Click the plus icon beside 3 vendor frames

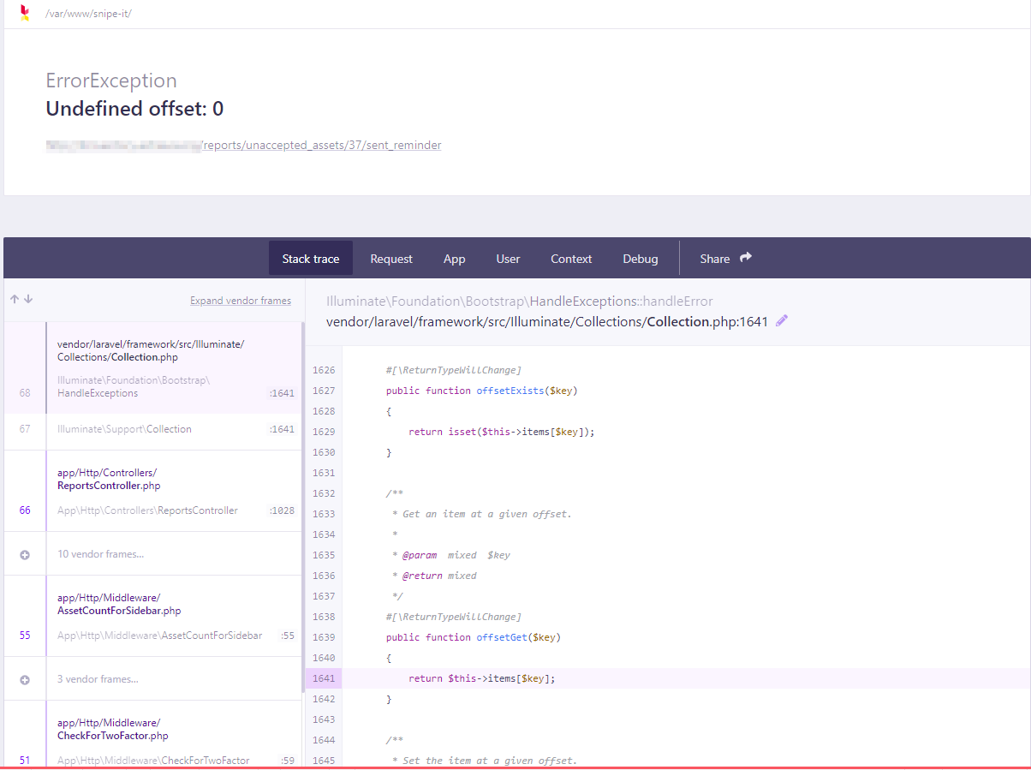24,678
